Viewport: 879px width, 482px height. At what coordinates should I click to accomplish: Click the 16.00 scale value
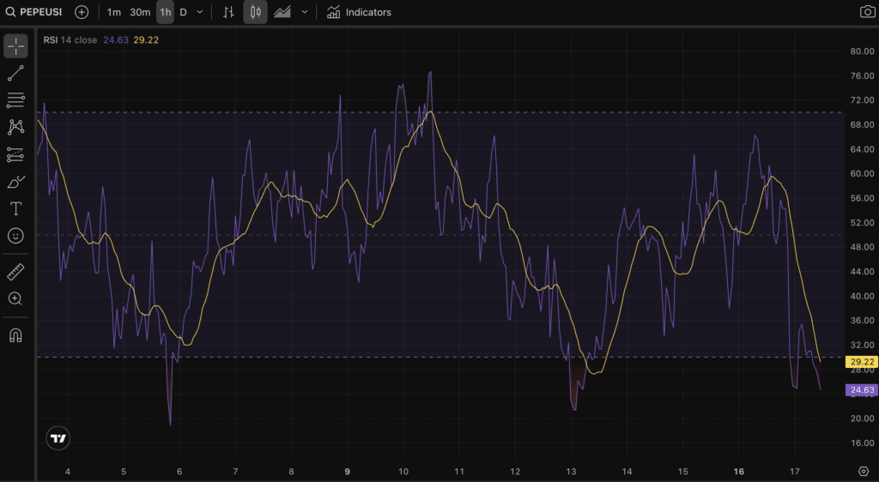[862, 443]
